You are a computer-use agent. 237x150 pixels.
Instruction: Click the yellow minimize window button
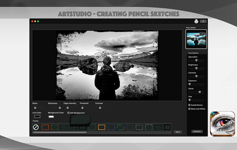35,21
